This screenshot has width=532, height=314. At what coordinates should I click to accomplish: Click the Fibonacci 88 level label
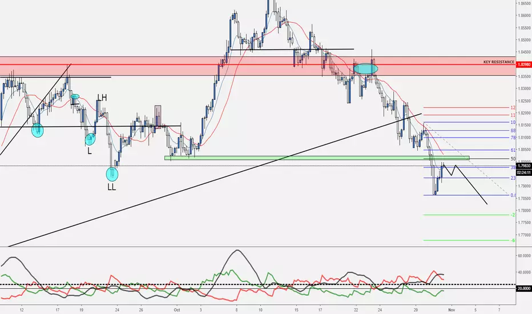513,130
